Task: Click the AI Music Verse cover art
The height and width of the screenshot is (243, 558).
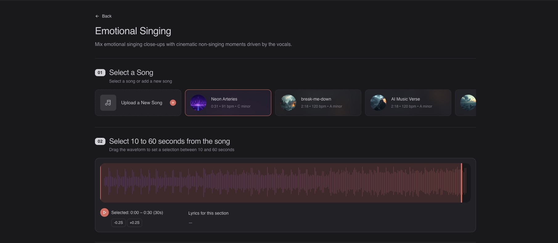Action: [x=378, y=103]
